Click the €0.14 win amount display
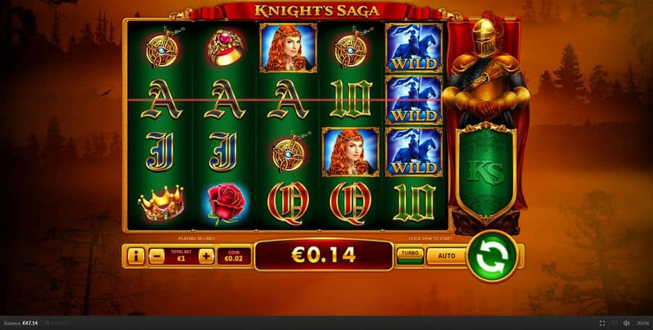 click(x=324, y=255)
